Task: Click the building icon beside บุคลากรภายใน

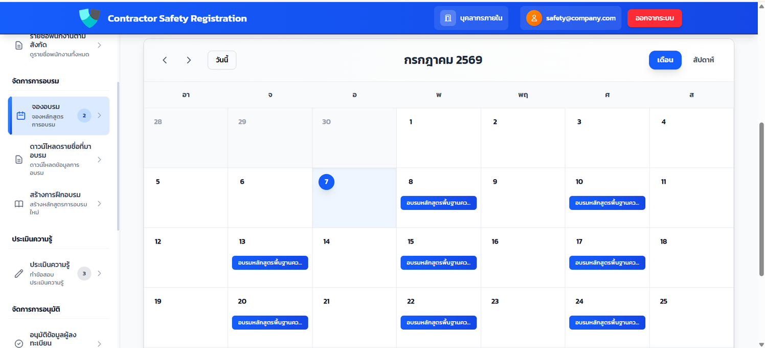Action: [x=448, y=18]
